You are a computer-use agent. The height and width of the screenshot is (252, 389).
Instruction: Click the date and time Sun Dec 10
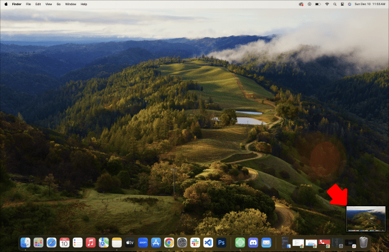(370, 4)
